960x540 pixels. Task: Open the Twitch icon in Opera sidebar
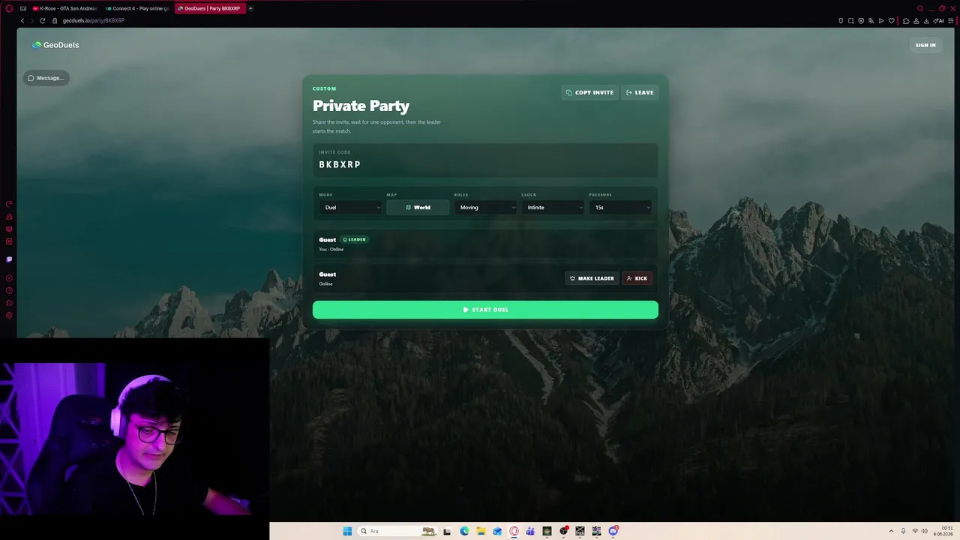click(x=9, y=259)
